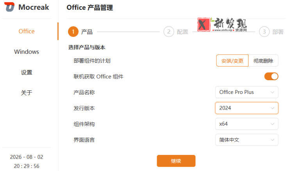
Task: Click step 2 配置 circle icon
Action: pos(168,32)
